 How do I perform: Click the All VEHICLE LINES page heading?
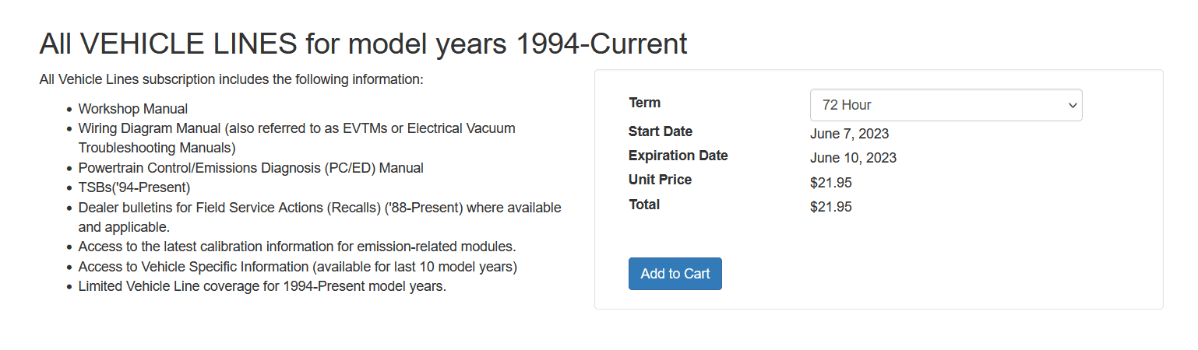point(363,44)
